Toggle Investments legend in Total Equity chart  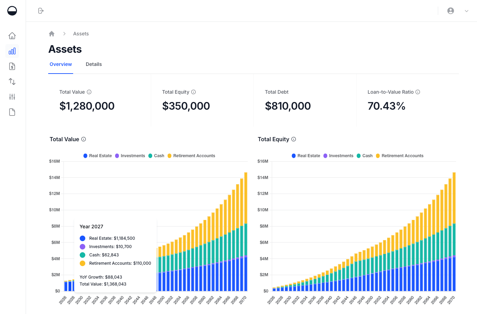click(x=338, y=156)
